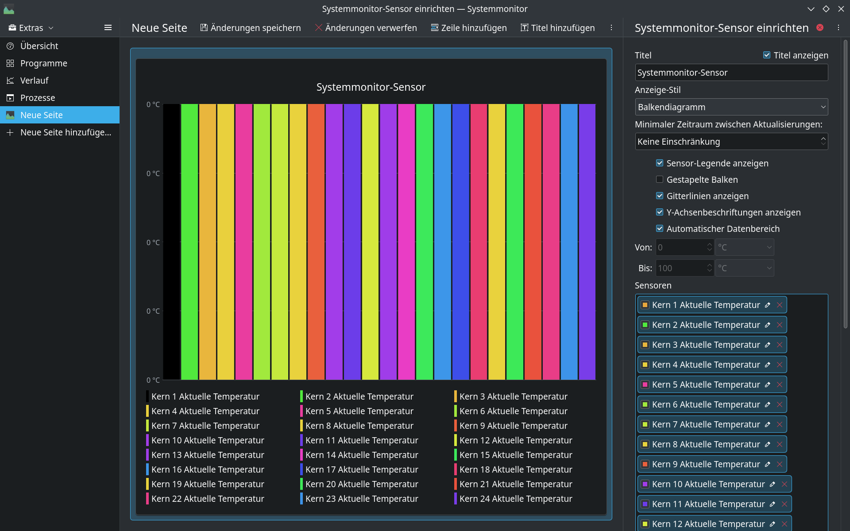Open the sensor panel kebab menu
This screenshot has width=850, height=531.
pyautogui.click(x=838, y=27)
